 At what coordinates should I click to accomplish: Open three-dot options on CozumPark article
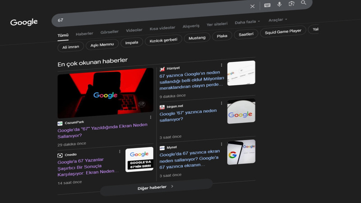[150, 118]
